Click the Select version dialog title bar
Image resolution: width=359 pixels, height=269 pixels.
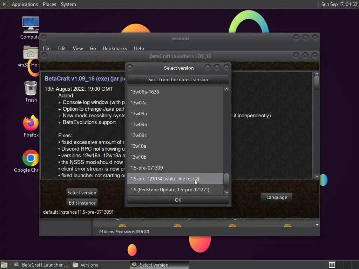click(178, 68)
